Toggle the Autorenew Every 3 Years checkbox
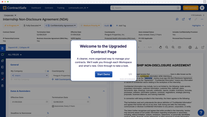Screen dimensions: 207x117 click(x=53, y=106)
